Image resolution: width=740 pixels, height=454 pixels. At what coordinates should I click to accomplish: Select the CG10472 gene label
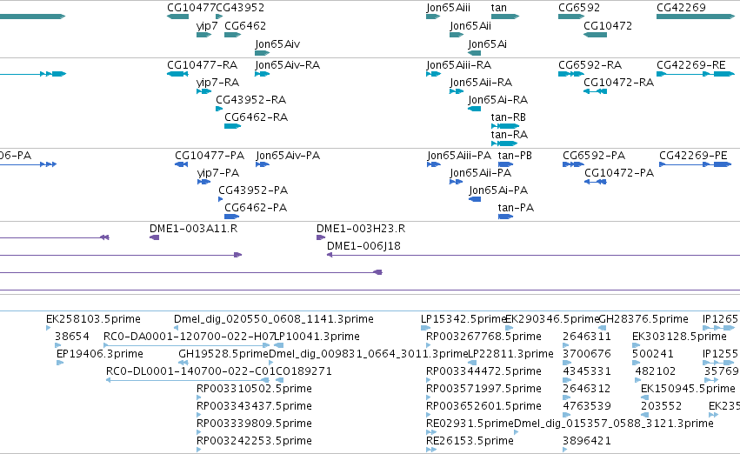click(608, 25)
